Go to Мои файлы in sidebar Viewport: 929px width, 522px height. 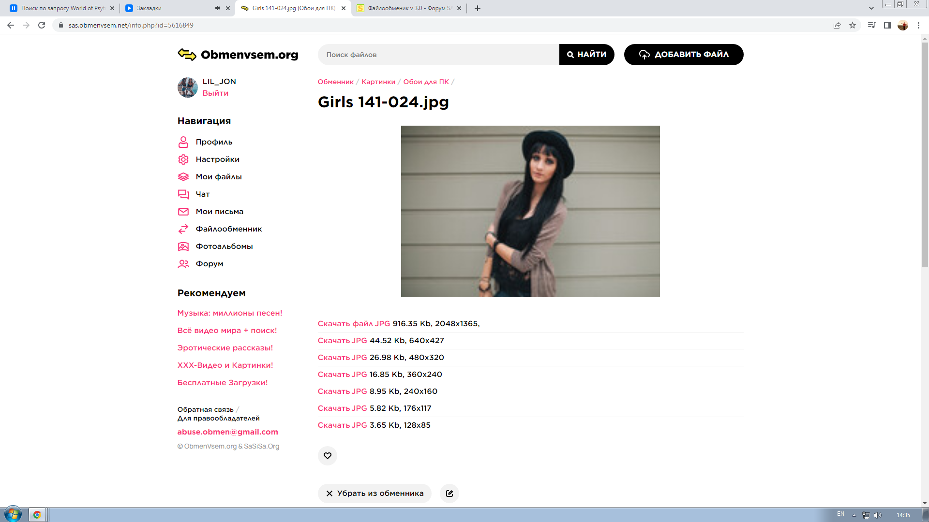coord(219,177)
